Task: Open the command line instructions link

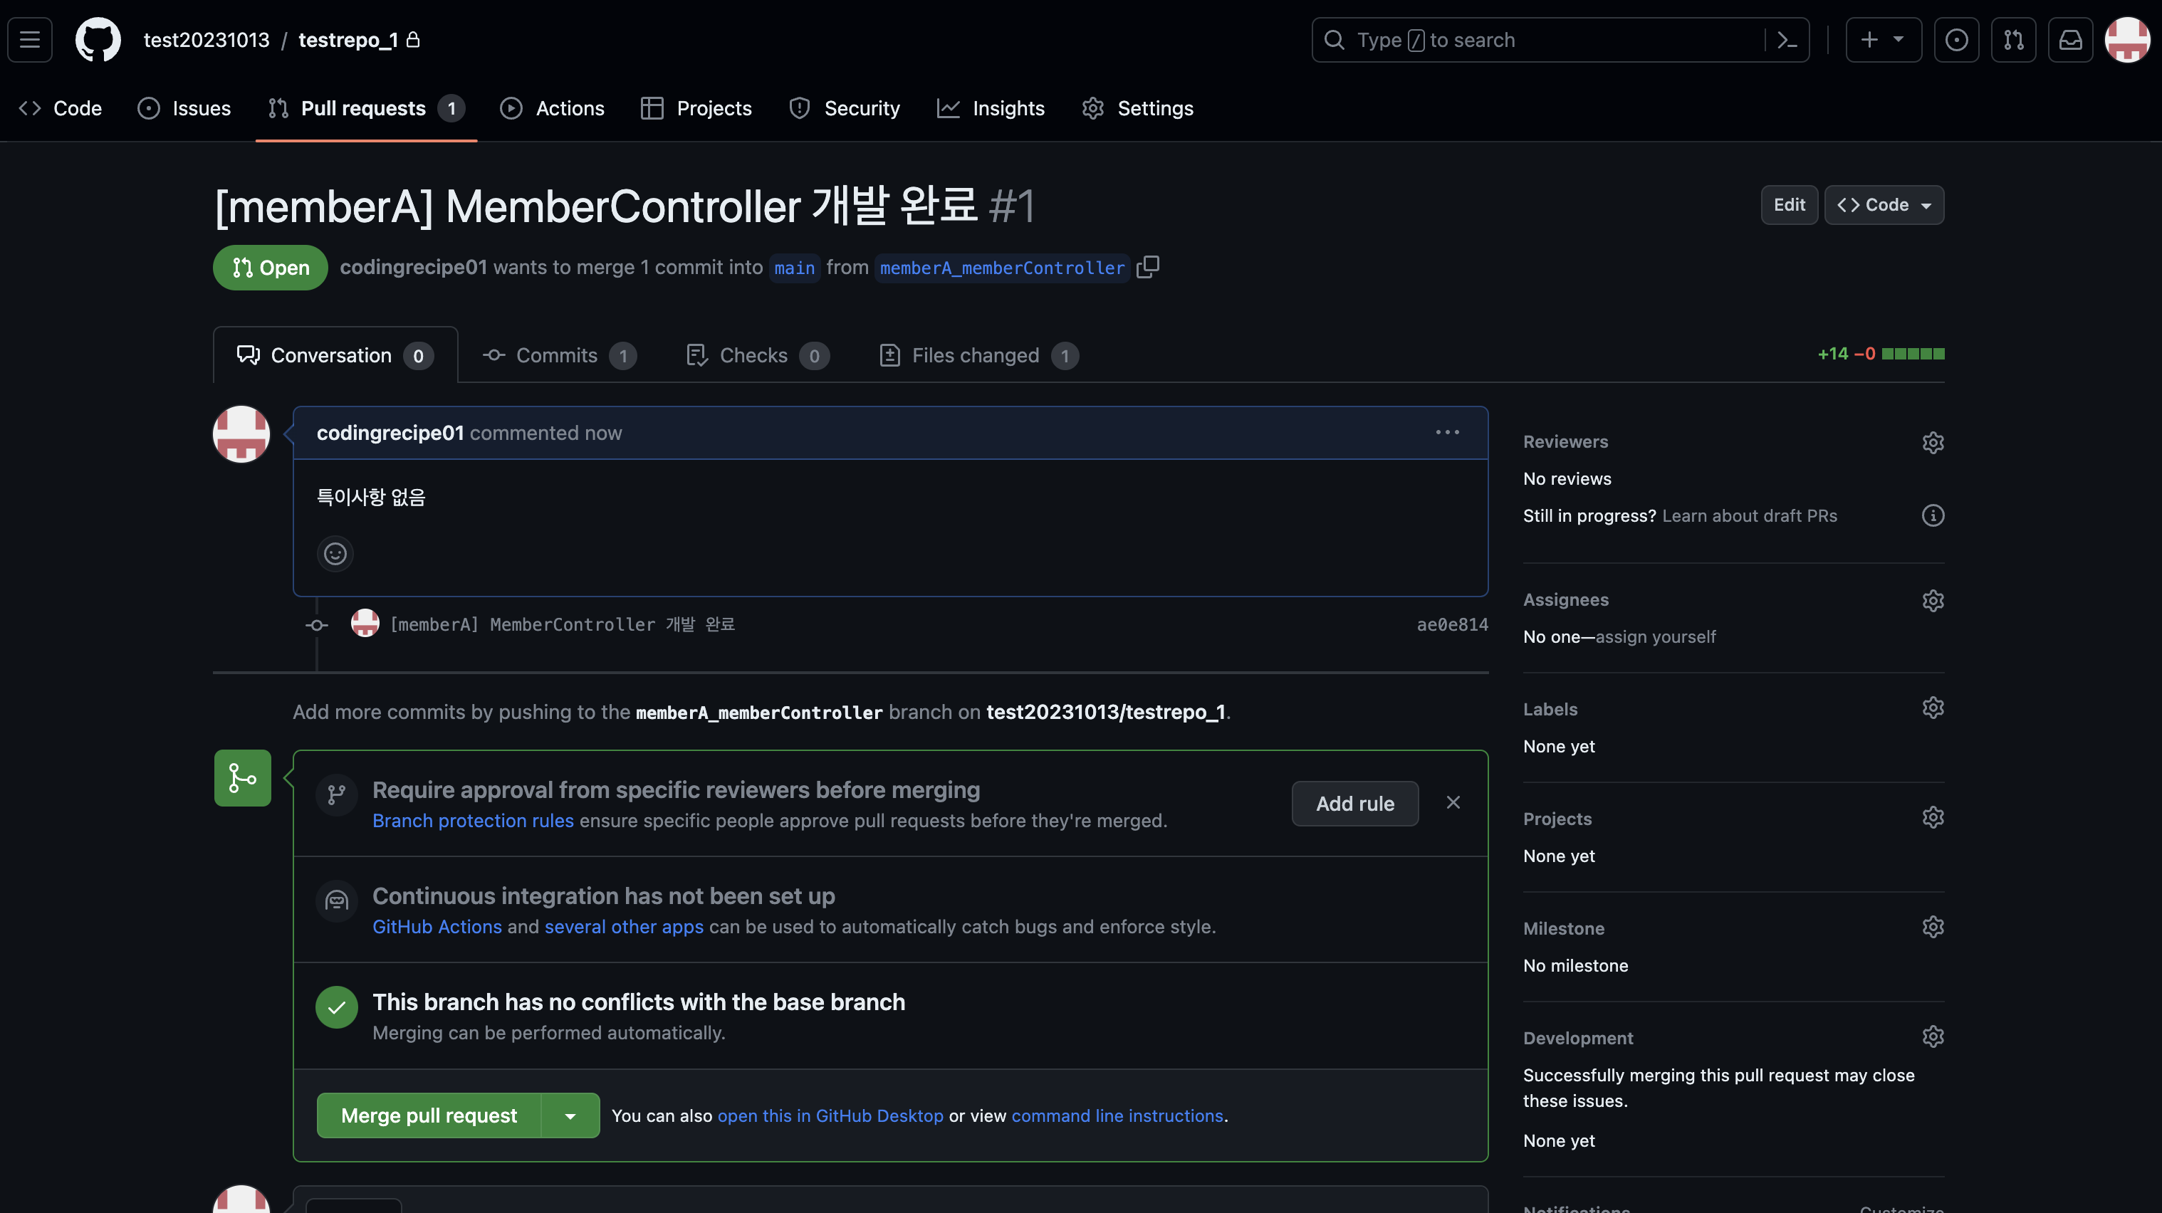Action: [x=1117, y=1115]
